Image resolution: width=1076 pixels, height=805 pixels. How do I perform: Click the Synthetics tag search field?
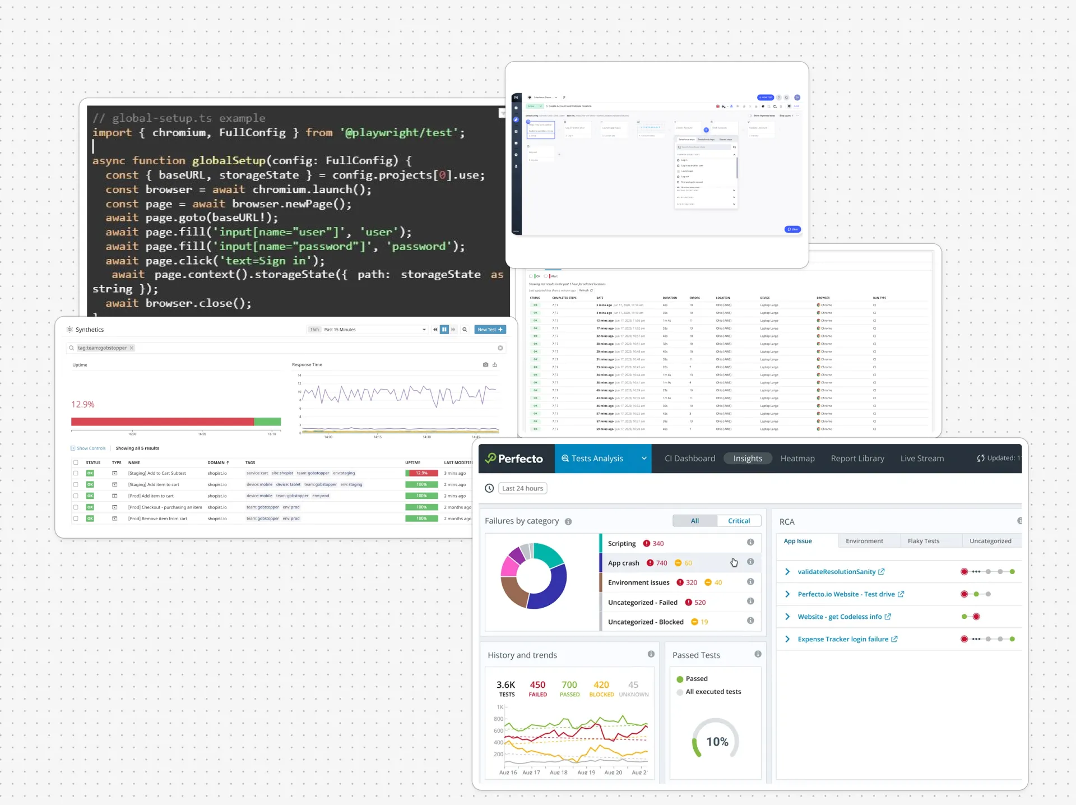click(x=285, y=348)
